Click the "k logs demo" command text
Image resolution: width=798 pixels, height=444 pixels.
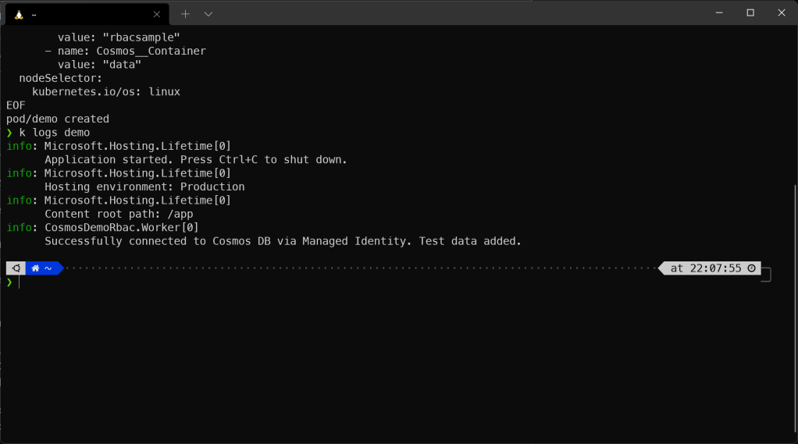coord(55,133)
